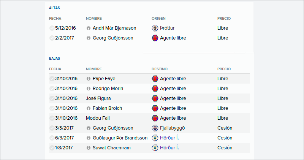Click info icon beside Pape Faye
This screenshot has height=160, width=304.
tap(89, 79)
